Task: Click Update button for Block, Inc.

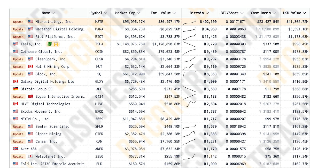Action: [18, 74]
